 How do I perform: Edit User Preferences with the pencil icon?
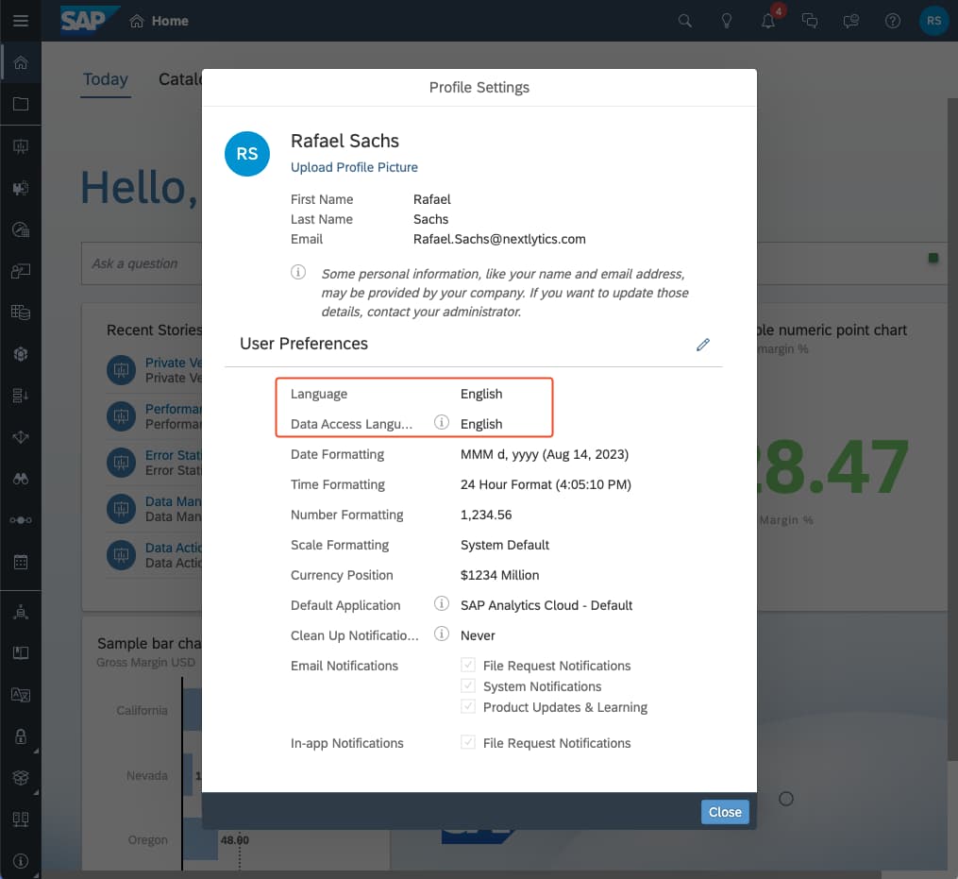coord(702,345)
